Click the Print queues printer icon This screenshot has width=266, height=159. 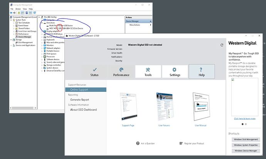(45, 54)
